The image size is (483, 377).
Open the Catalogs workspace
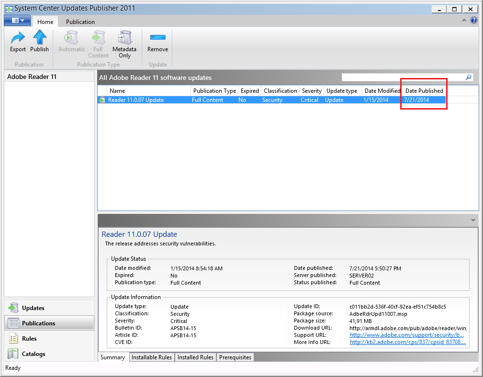pyautogui.click(x=49, y=354)
